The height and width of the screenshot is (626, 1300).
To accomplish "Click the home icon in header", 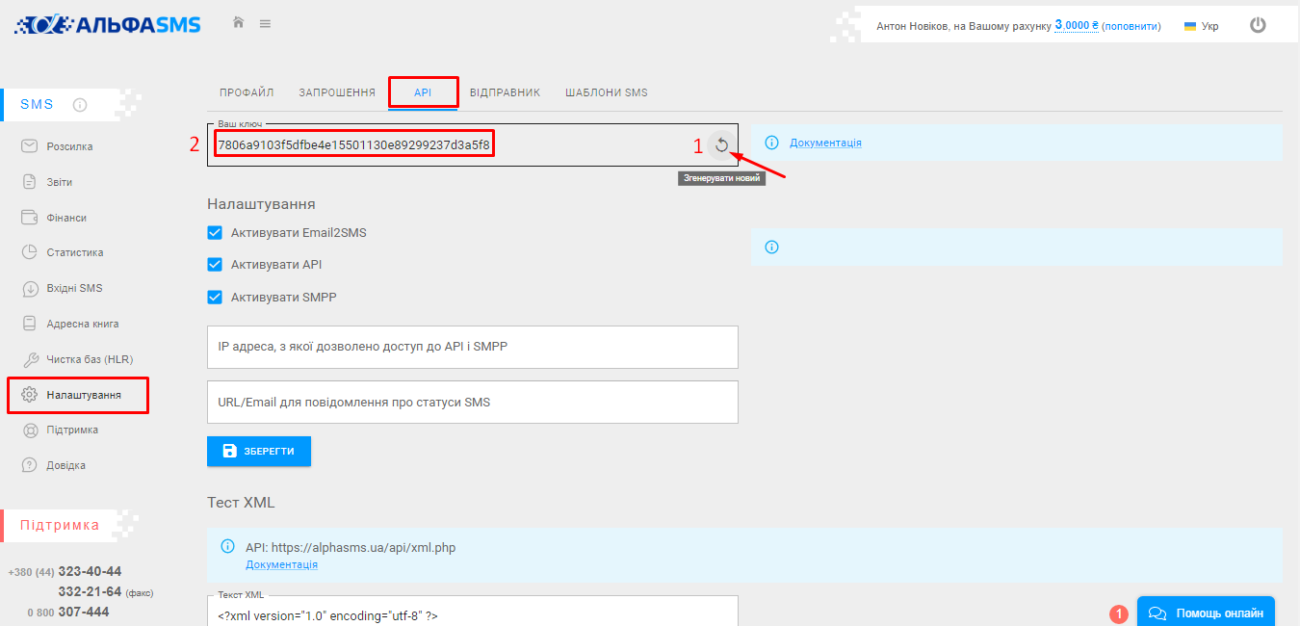I will (x=238, y=22).
